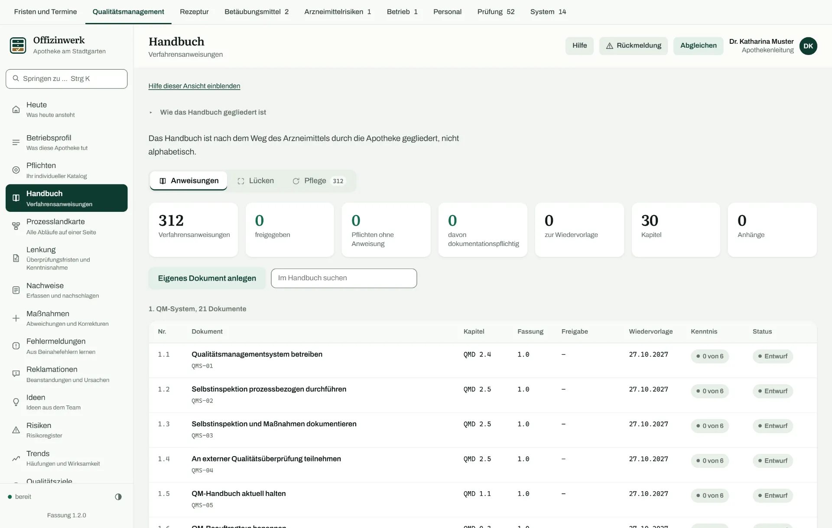
Task: Toggle the contrast theme icon near bereit
Action: [118, 497]
